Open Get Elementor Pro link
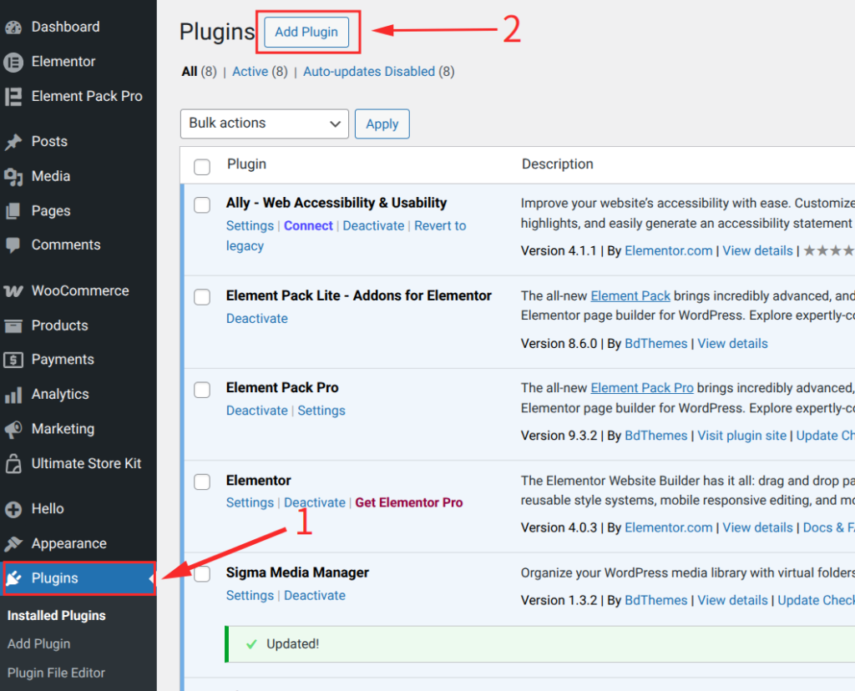 click(408, 502)
